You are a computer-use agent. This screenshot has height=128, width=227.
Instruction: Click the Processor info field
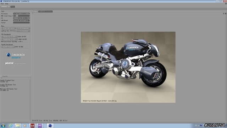click(21, 14)
